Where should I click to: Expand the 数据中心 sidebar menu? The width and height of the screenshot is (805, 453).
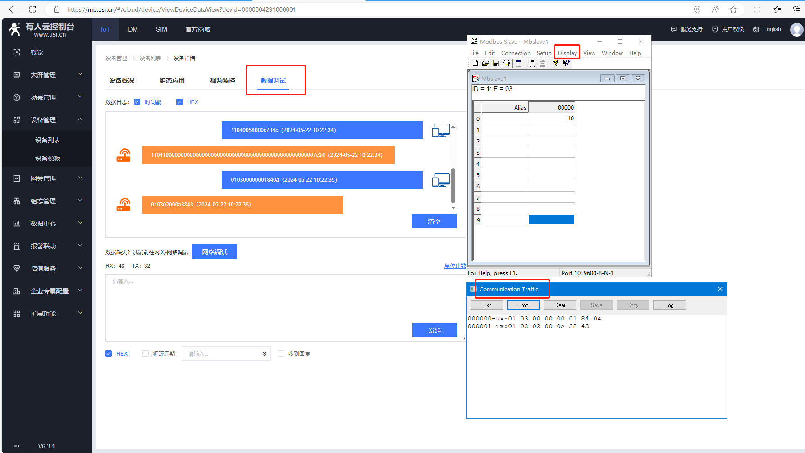pos(47,224)
